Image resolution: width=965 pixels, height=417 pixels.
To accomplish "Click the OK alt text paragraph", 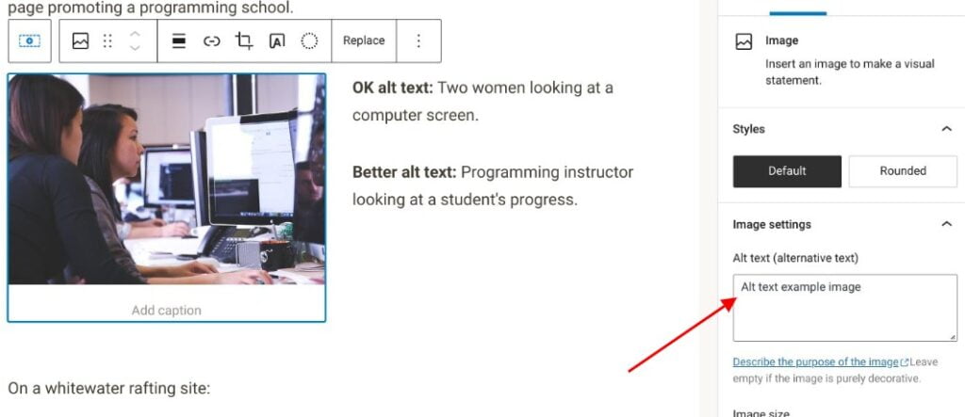I will [x=483, y=102].
